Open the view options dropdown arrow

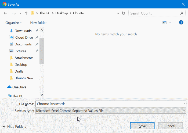(170, 22)
